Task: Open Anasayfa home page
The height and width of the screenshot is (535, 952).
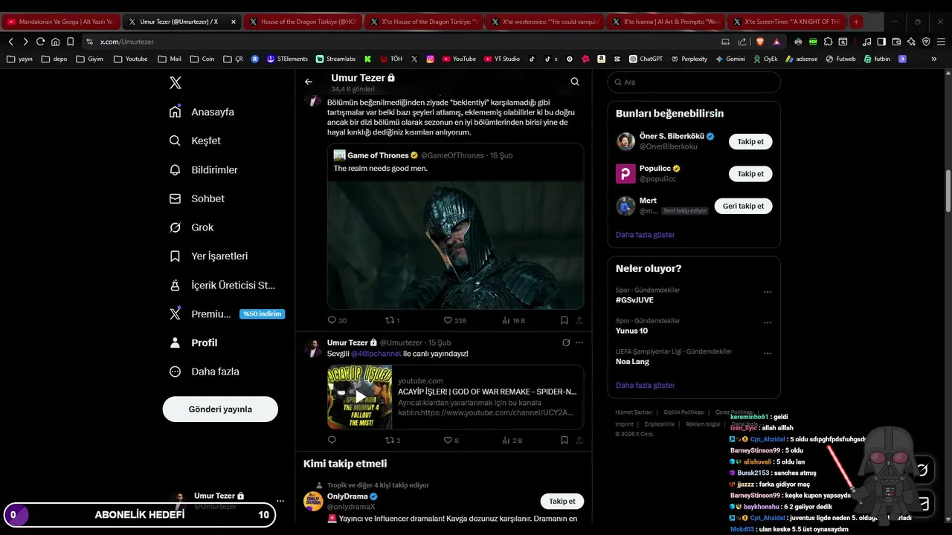Action: [202, 112]
